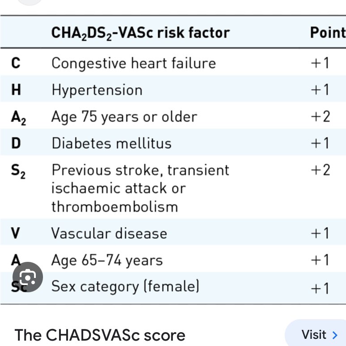The width and height of the screenshot is (346, 346).
Task: Click the "Sex category (female)" text
Action: coord(125,286)
